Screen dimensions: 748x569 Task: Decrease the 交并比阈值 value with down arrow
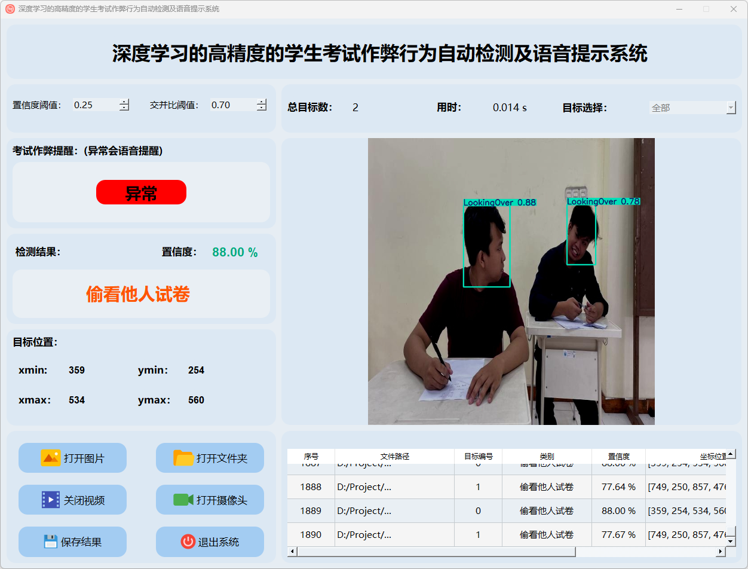[262, 108]
